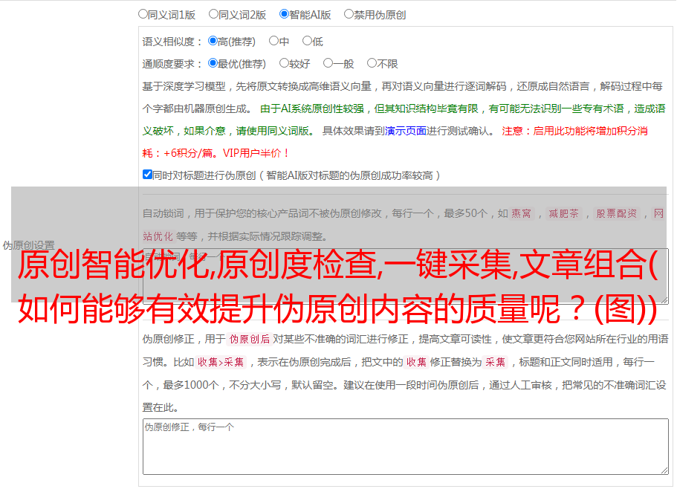Click the 伪原创设置 label on the left
Image resolution: width=677 pixels, height=489 pixels.
pyautogui.click(x=28, y=245)
